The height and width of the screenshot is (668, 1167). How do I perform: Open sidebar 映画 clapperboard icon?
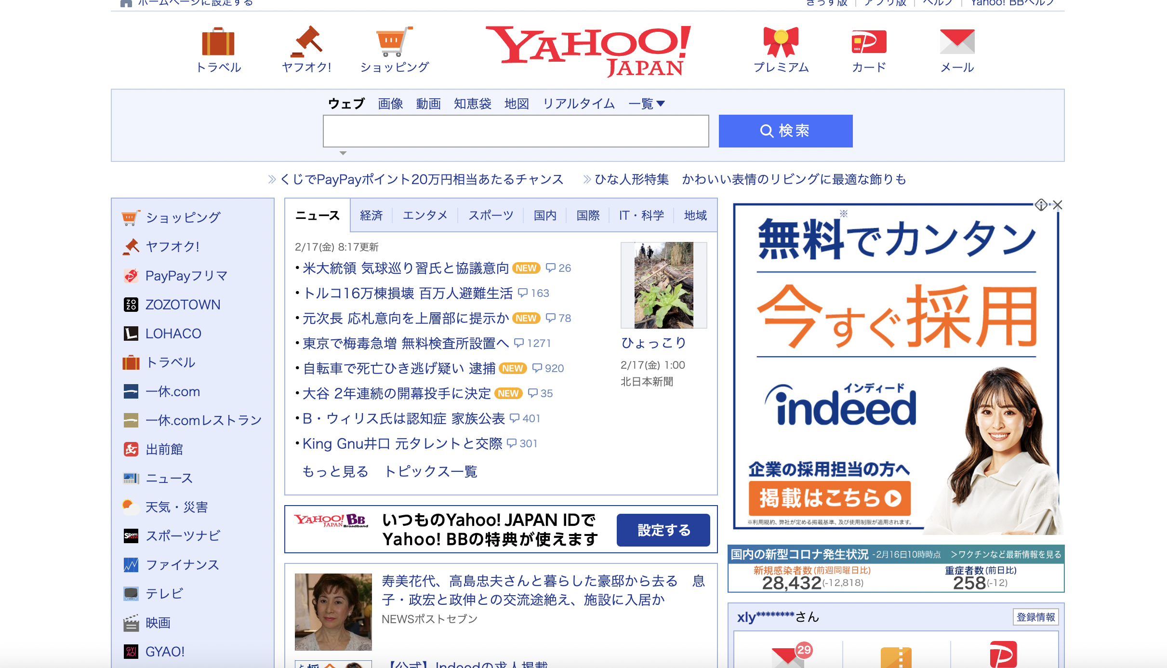(x=131, y=623)
